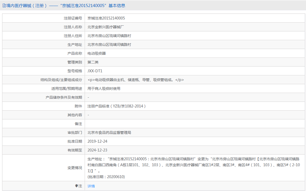Click the intended use text 用于病人吸痰时使用

pyautogui.click(x=104, y=89)
